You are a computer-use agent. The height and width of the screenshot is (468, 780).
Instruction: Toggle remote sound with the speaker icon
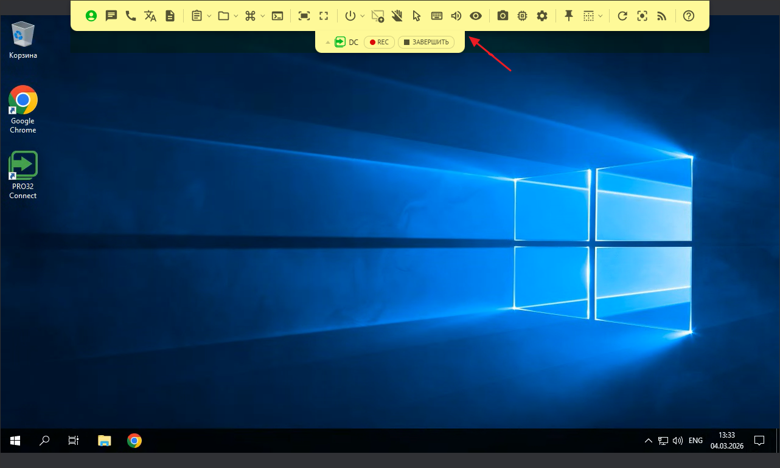coord(456,16)
